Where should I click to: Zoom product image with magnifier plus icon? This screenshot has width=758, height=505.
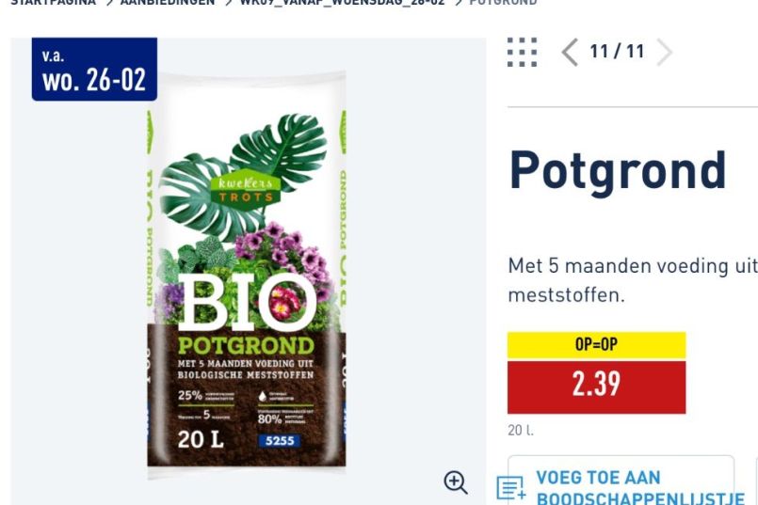coord(456,482)
